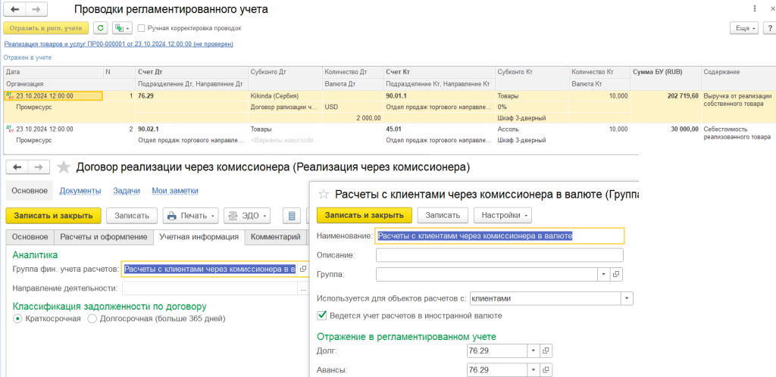Select the Долгосрочная radio option
Screen dimensions: 776x377
coord(92,319)
